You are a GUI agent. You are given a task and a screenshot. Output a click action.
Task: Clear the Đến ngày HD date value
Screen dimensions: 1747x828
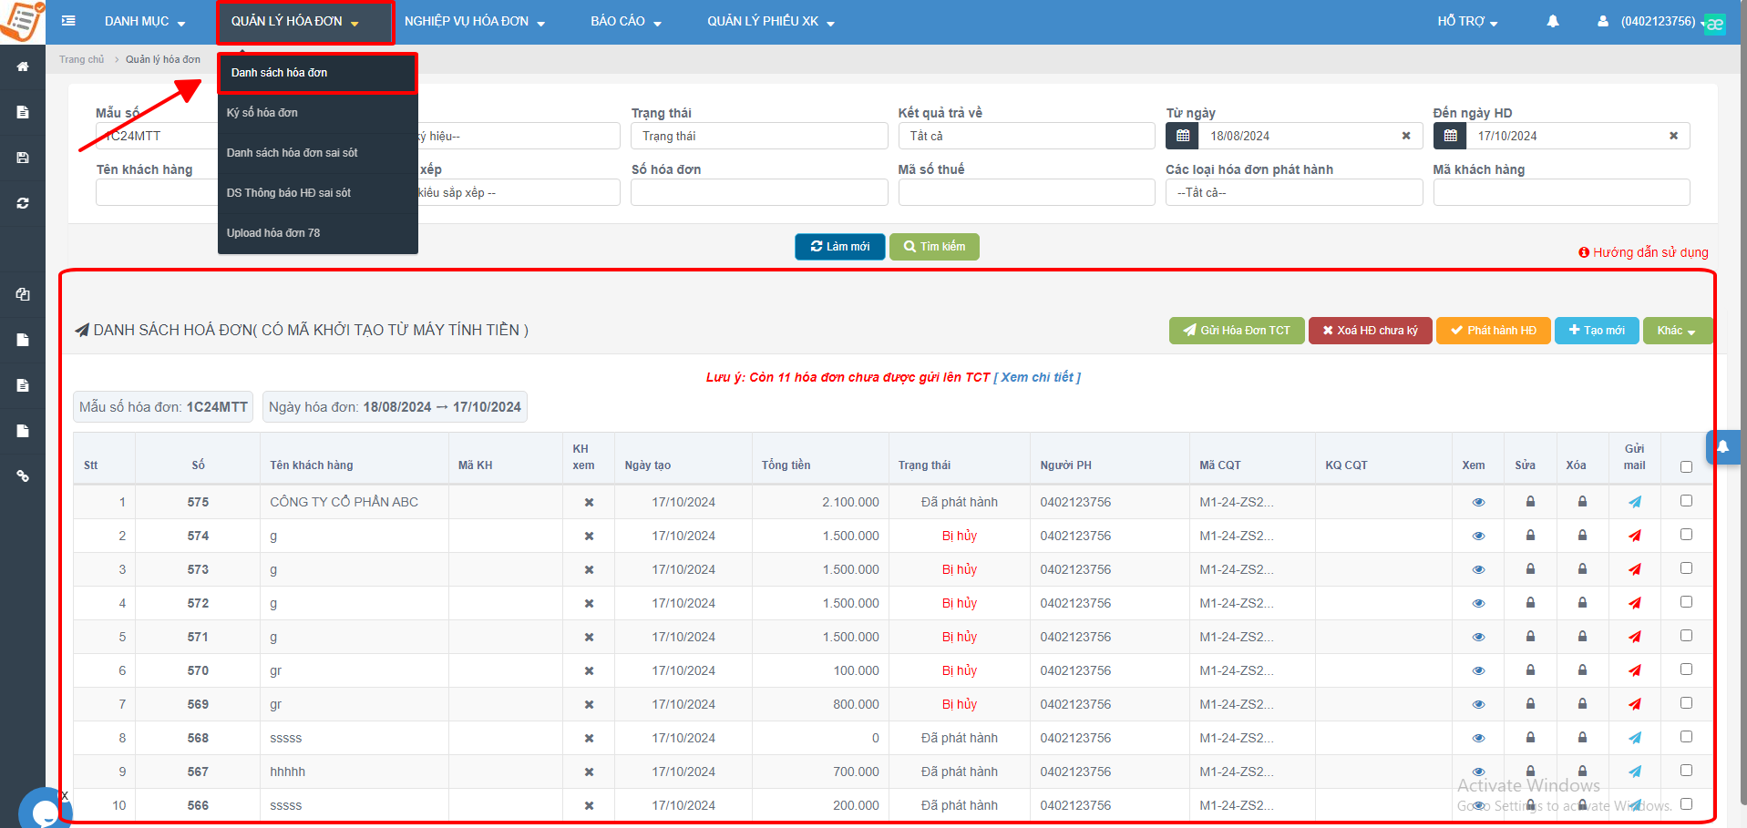[1673, 136]
